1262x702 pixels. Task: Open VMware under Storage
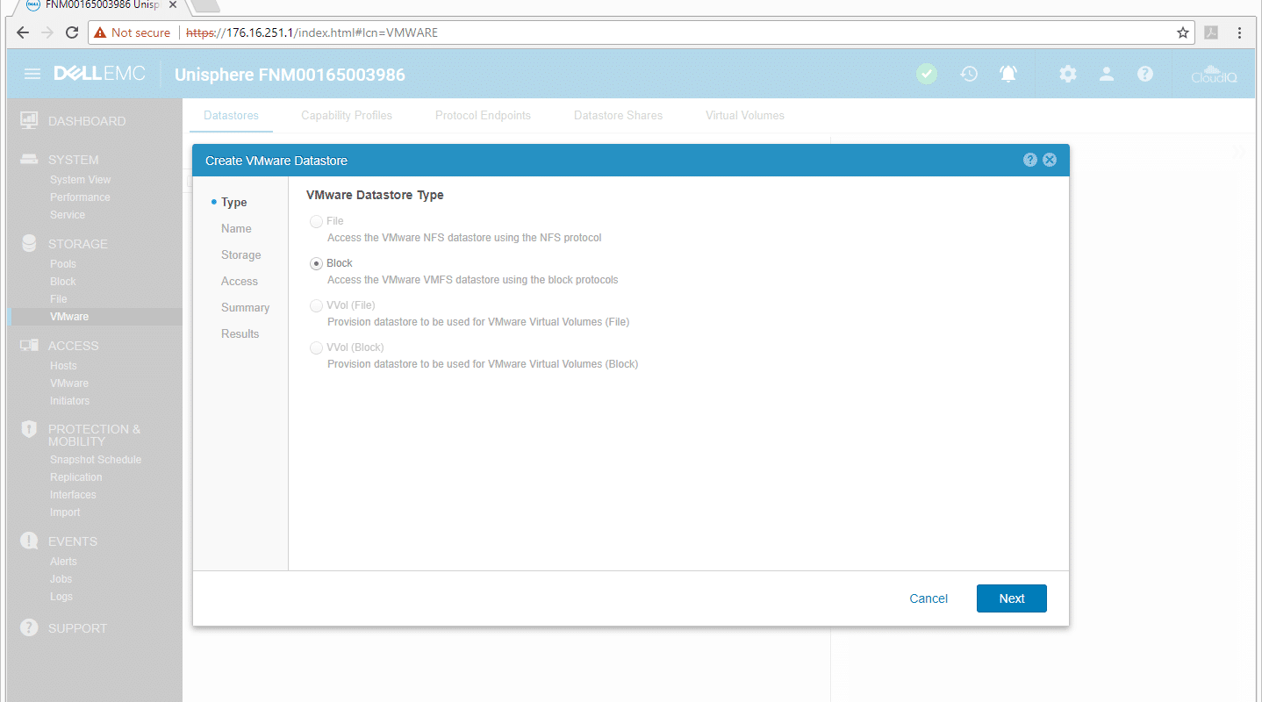69,317
